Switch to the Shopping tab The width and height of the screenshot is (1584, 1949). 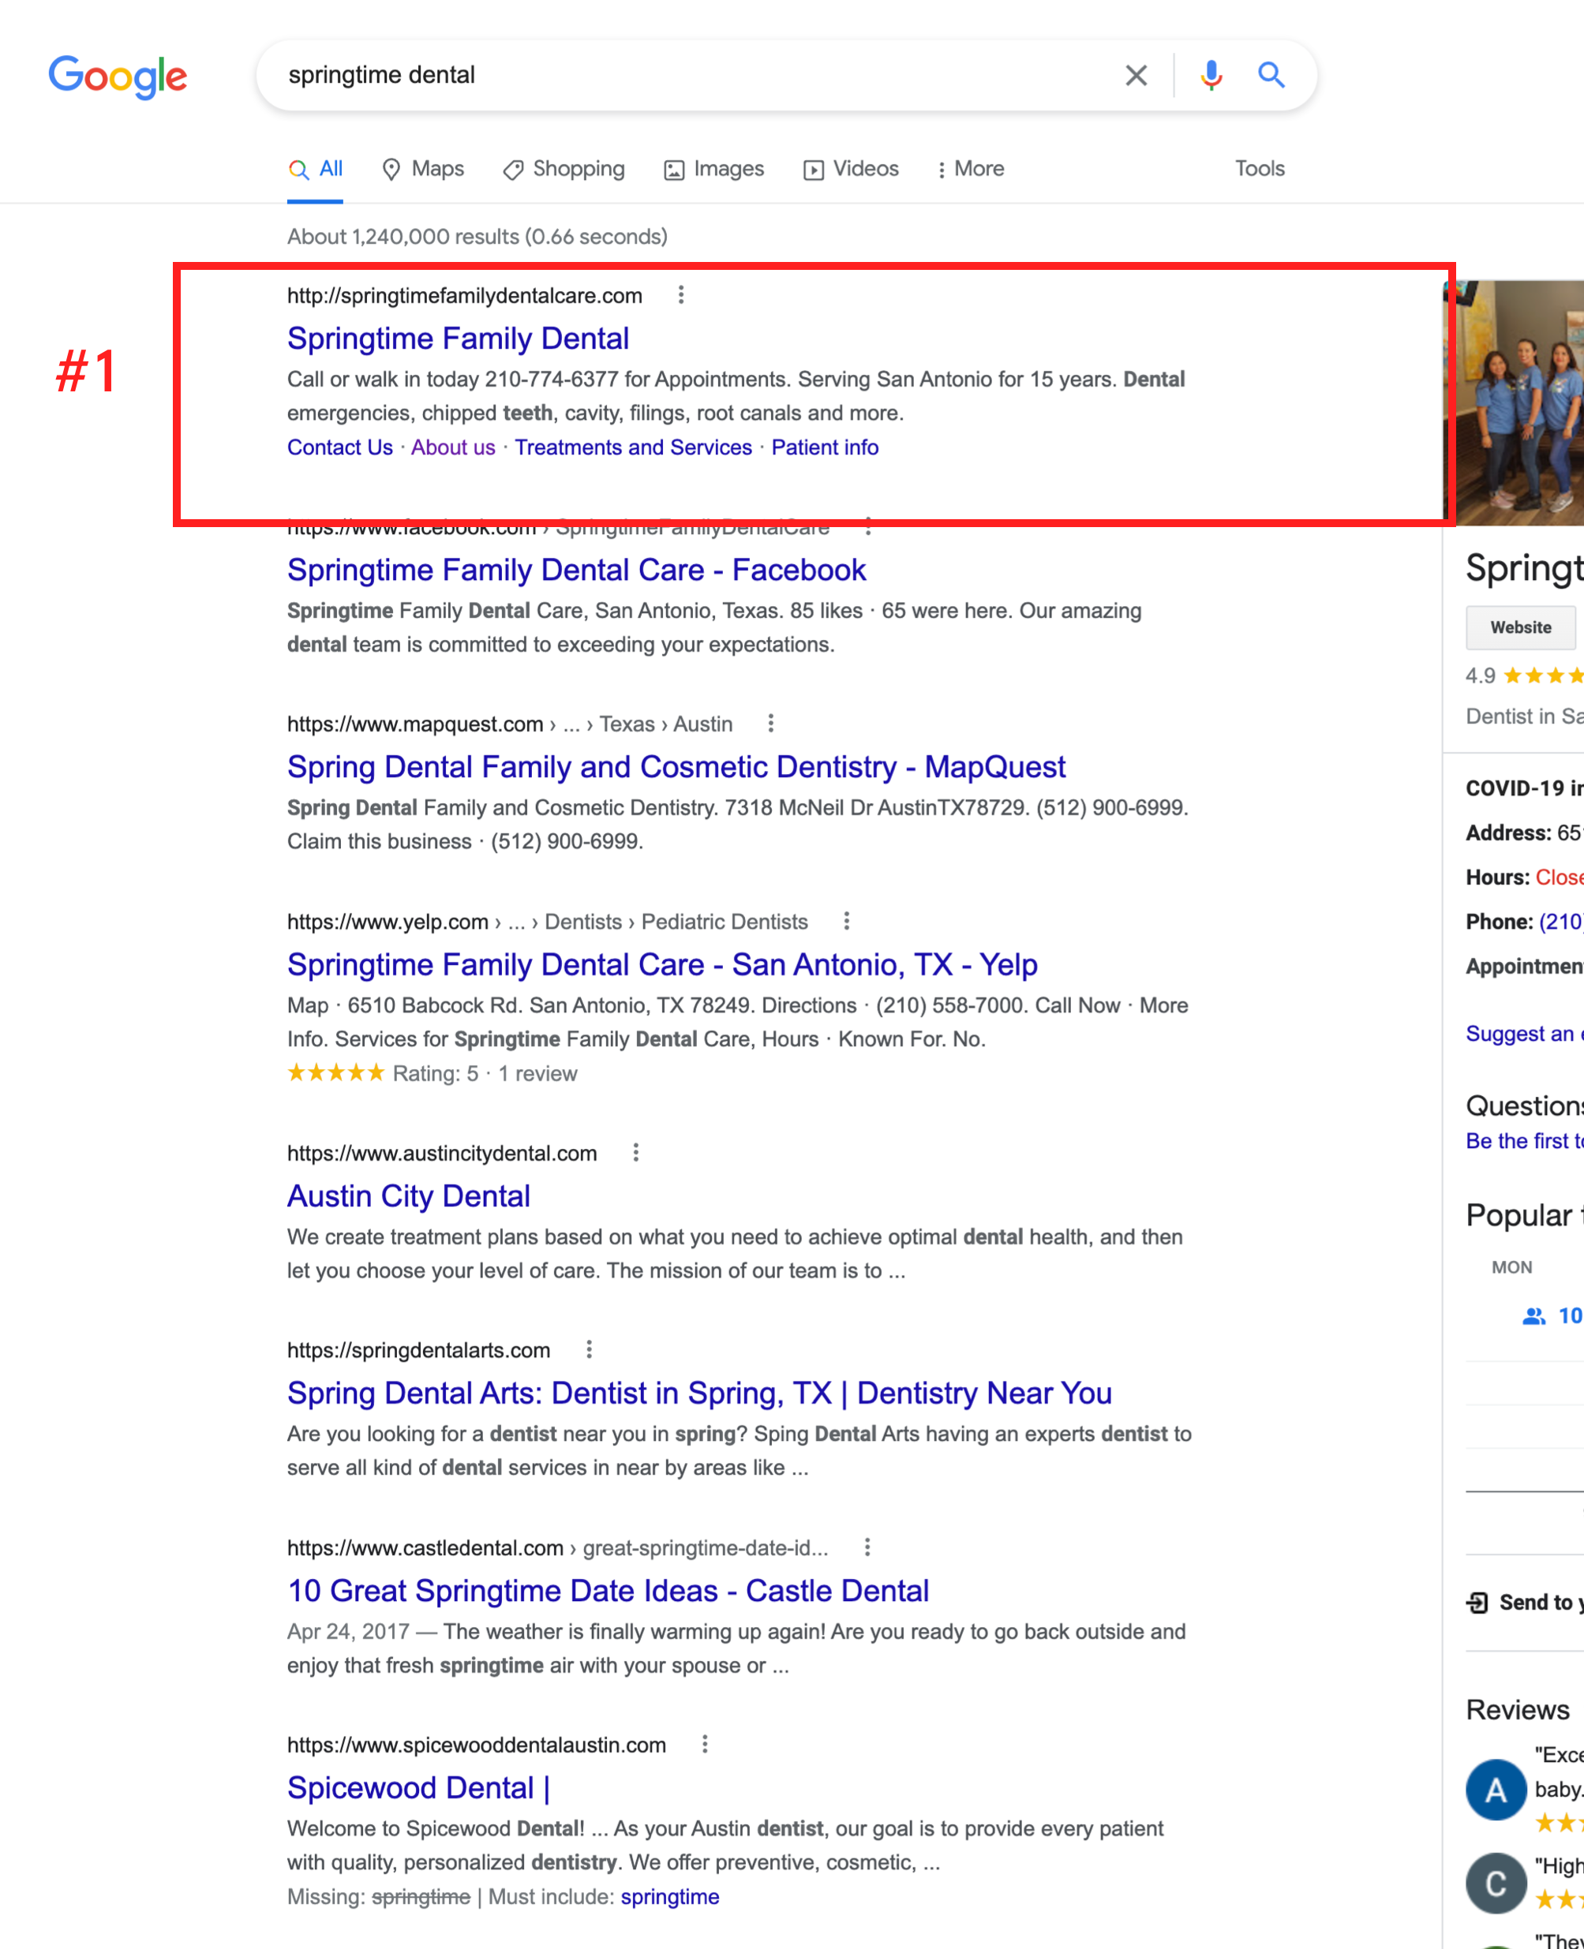564,169
